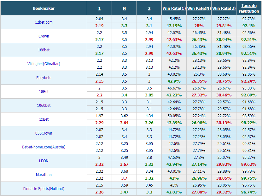
Task: Select 1xBet restitution 98.22%
Action: (x=249, y=123)
